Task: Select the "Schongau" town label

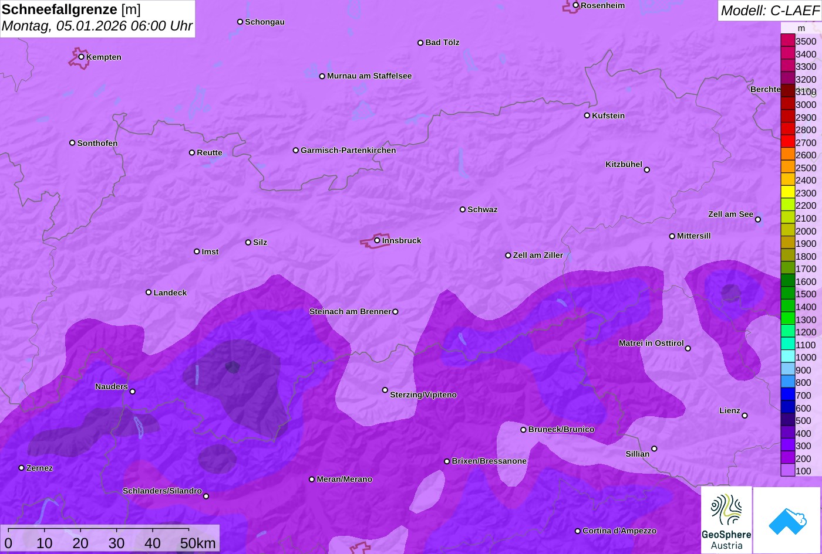Action: (x=265, y=22)
